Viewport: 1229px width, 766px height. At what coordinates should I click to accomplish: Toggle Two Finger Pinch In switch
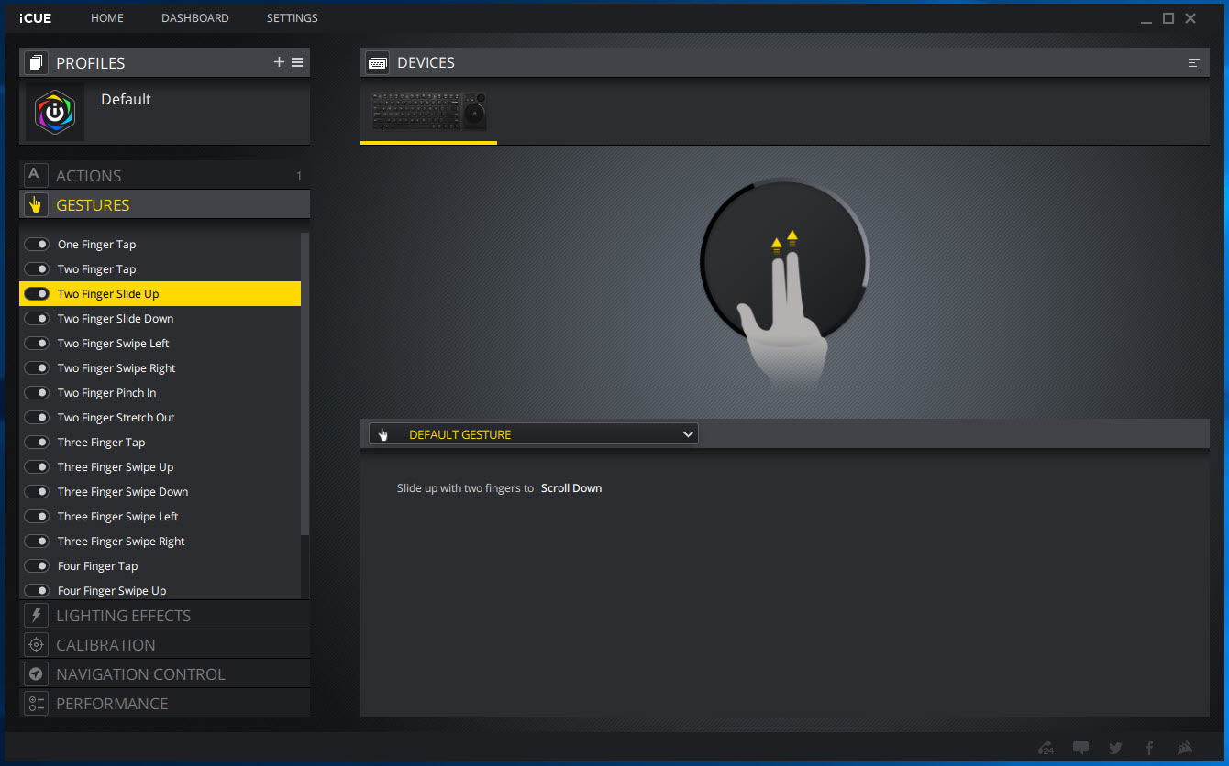(x=37, y=393)
